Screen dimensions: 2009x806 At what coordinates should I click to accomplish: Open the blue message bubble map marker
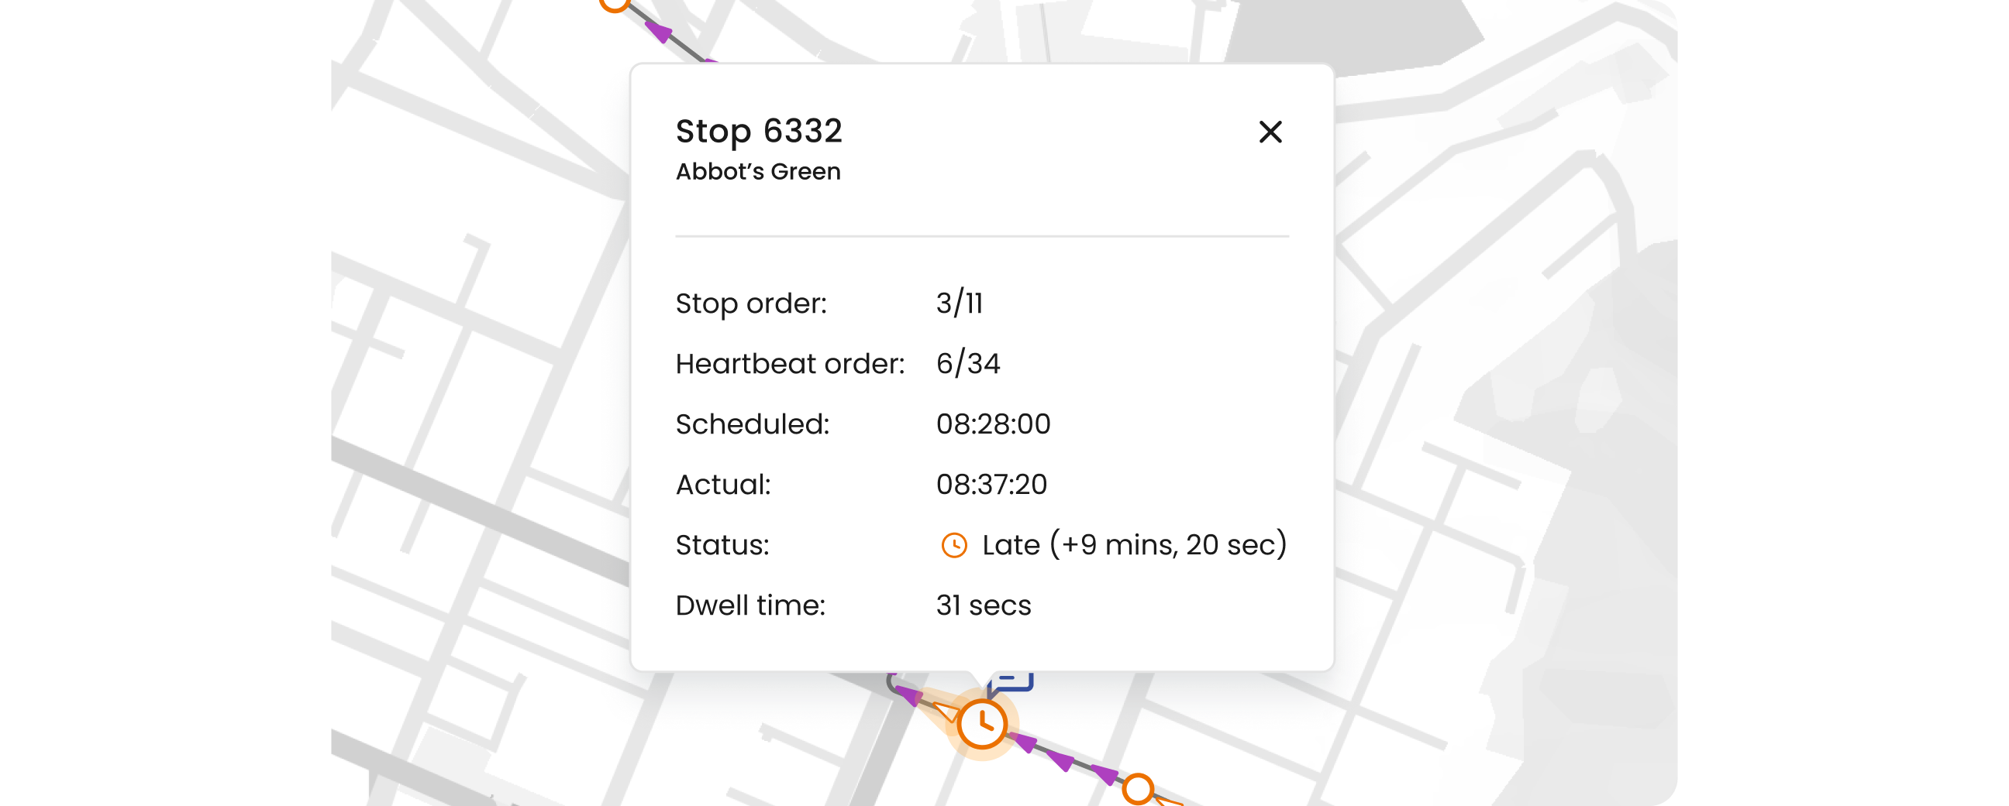[1012, 683]
